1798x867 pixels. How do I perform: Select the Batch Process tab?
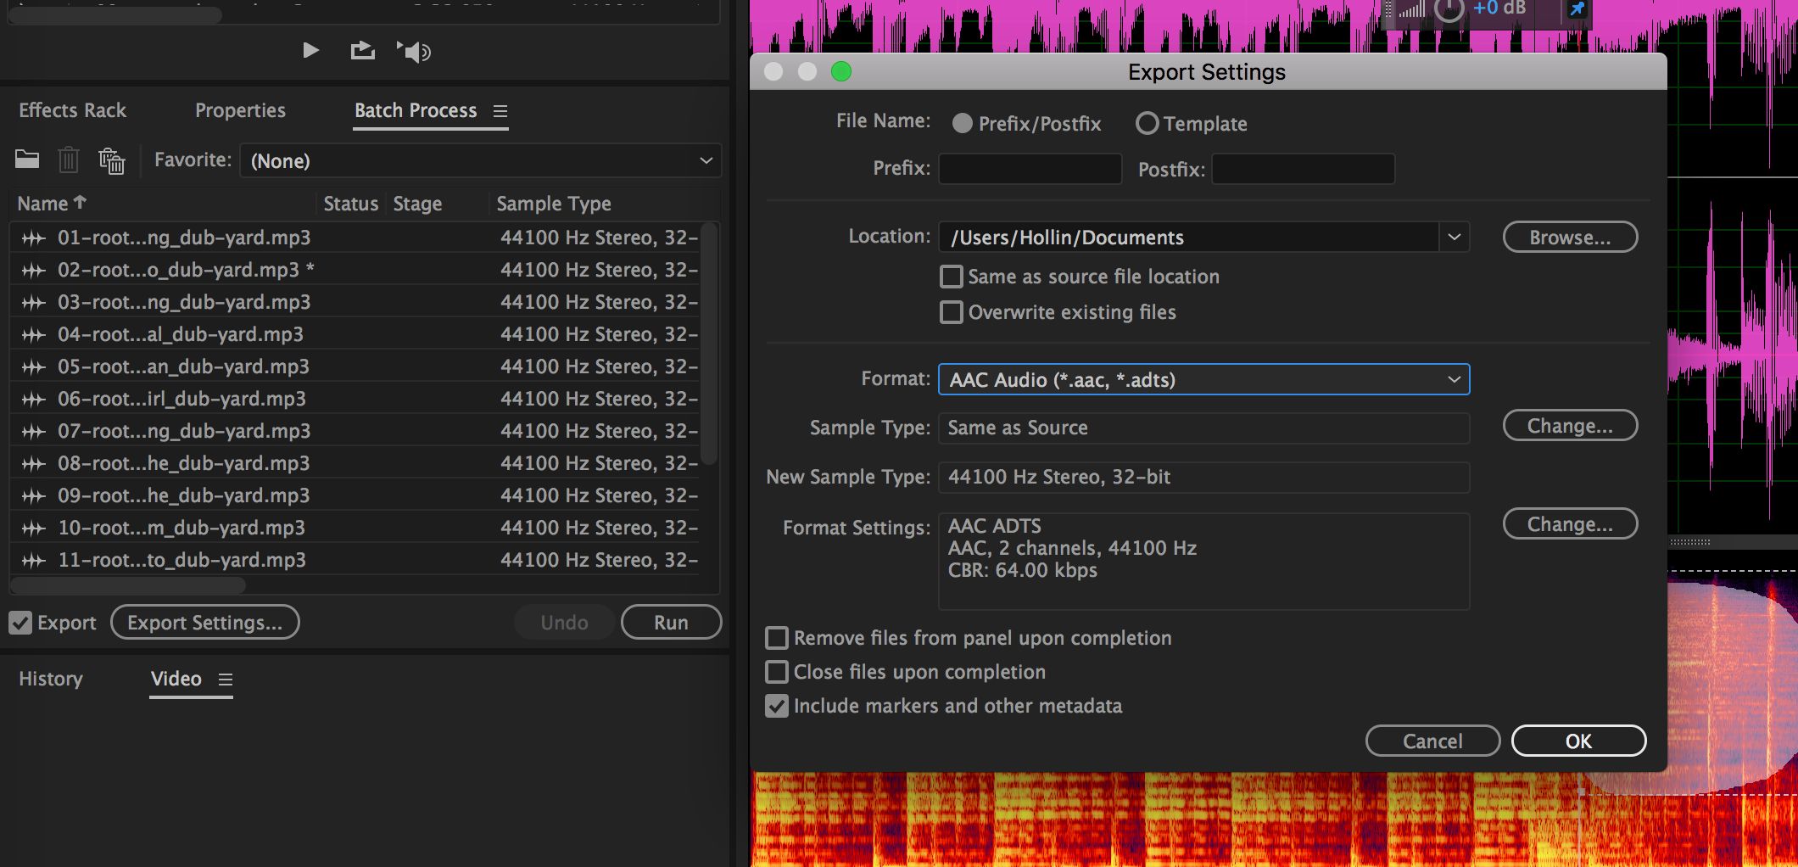click(416, 110)
